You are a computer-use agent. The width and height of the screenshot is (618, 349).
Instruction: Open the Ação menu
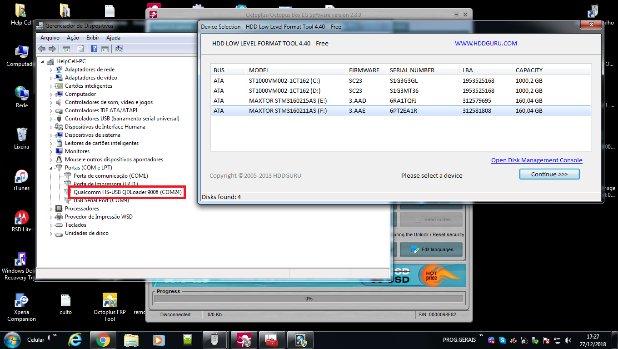click(73, 38)
